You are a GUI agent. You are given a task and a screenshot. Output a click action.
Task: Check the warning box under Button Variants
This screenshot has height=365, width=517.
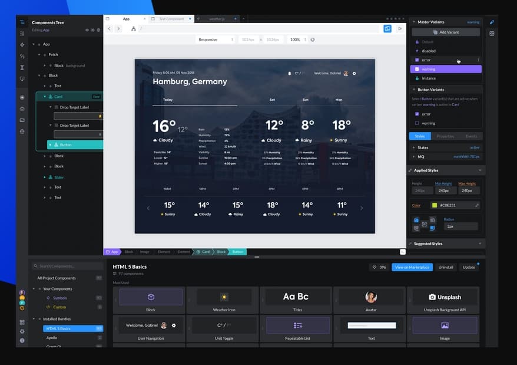coord(417,123)
